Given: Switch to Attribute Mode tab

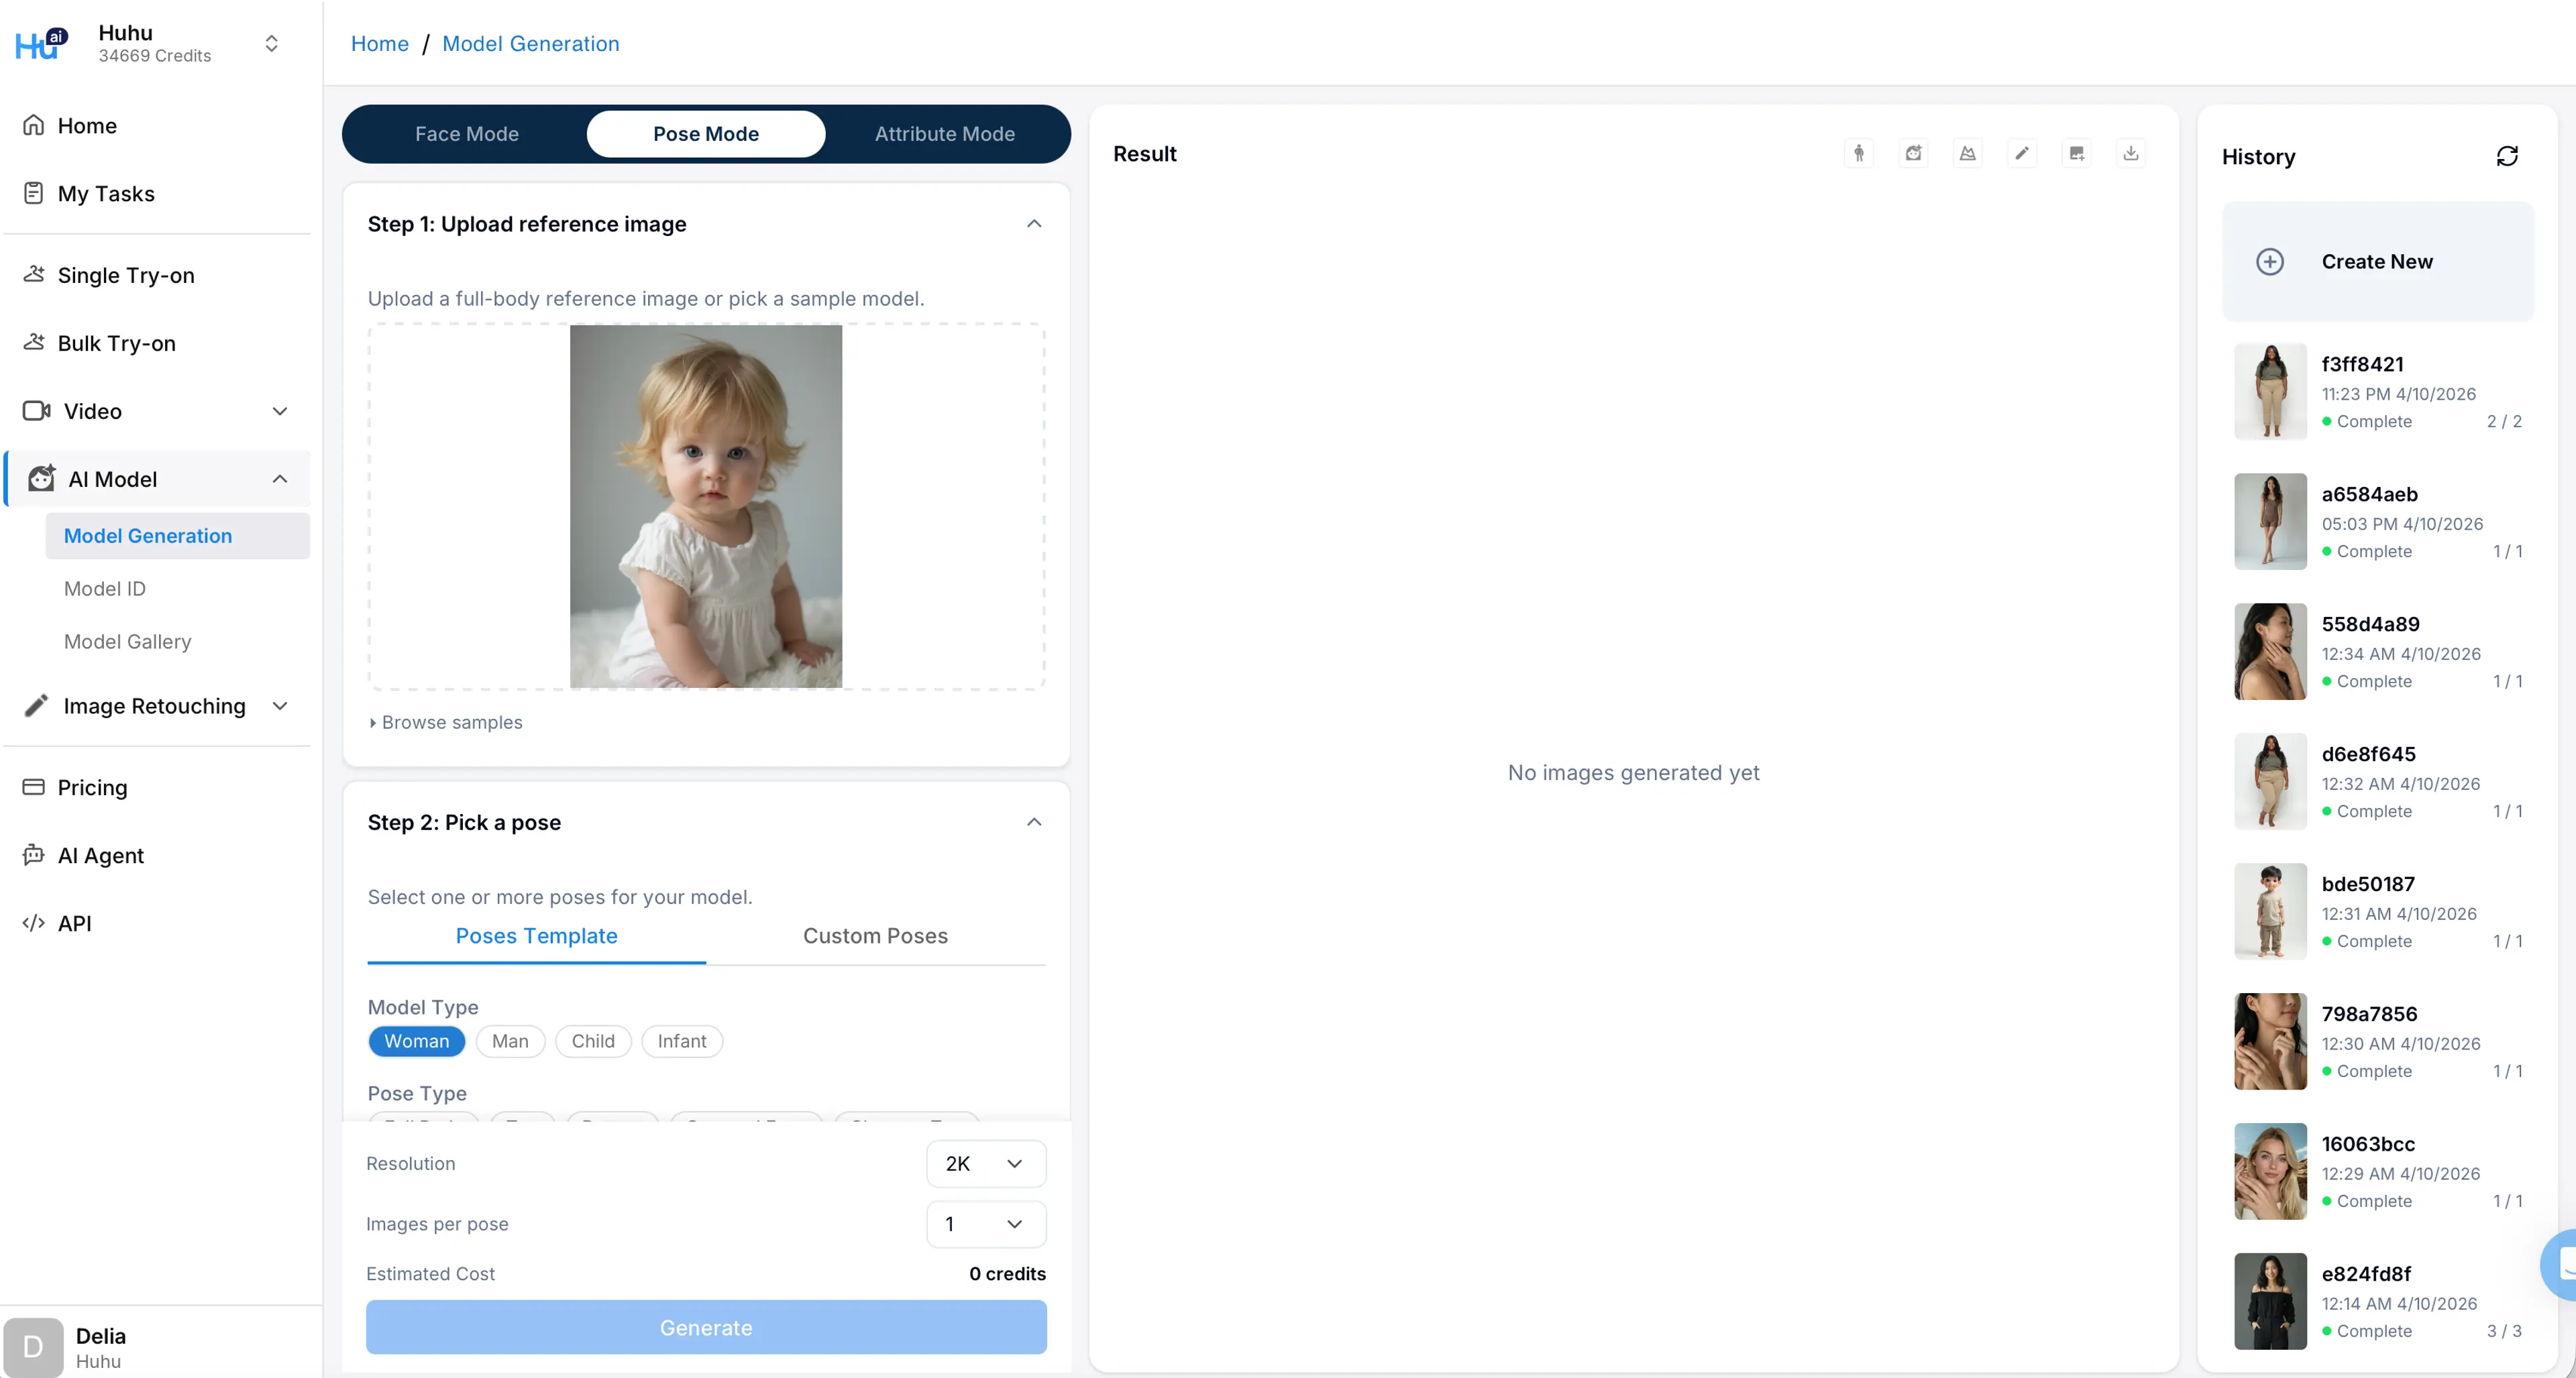Looking at the screenshot, I should [944, 134].
